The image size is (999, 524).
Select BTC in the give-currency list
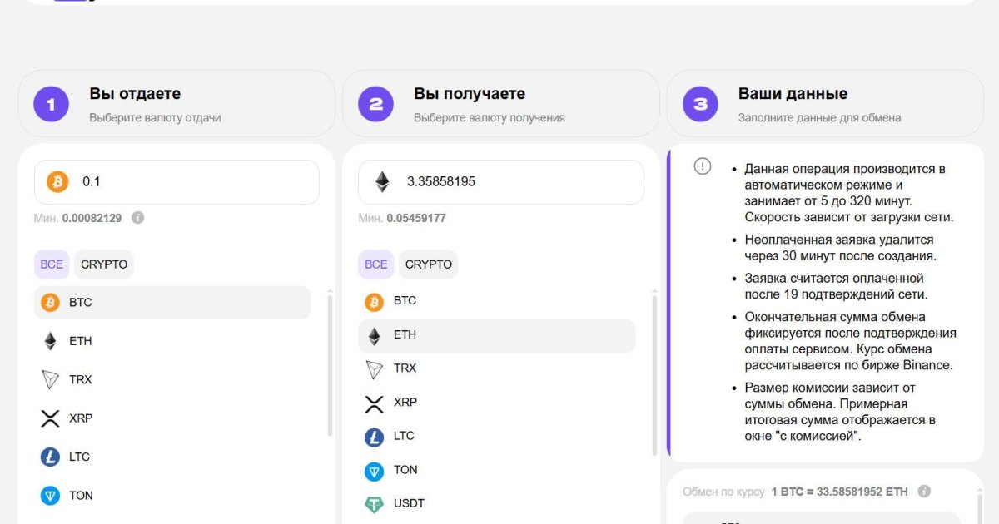[x=172, y=303]
